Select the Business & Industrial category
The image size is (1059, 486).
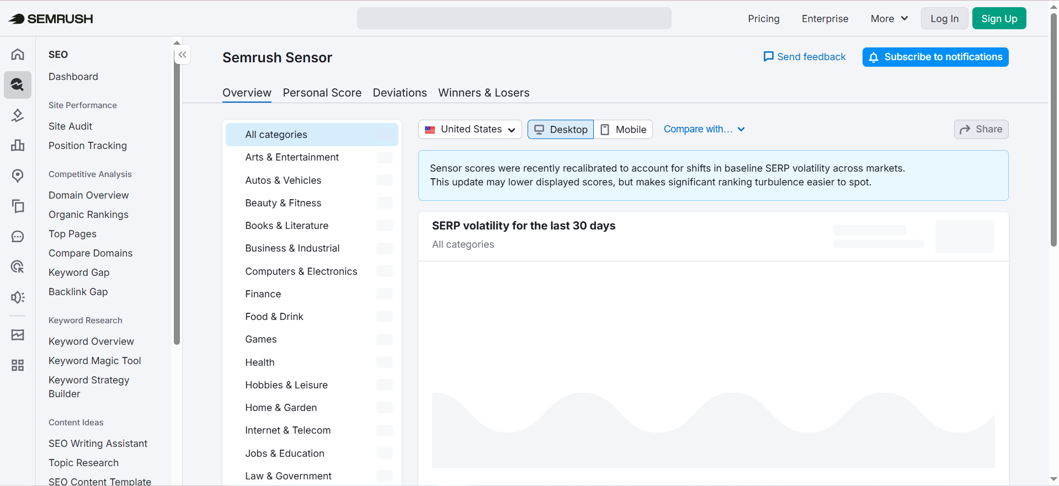312,248
